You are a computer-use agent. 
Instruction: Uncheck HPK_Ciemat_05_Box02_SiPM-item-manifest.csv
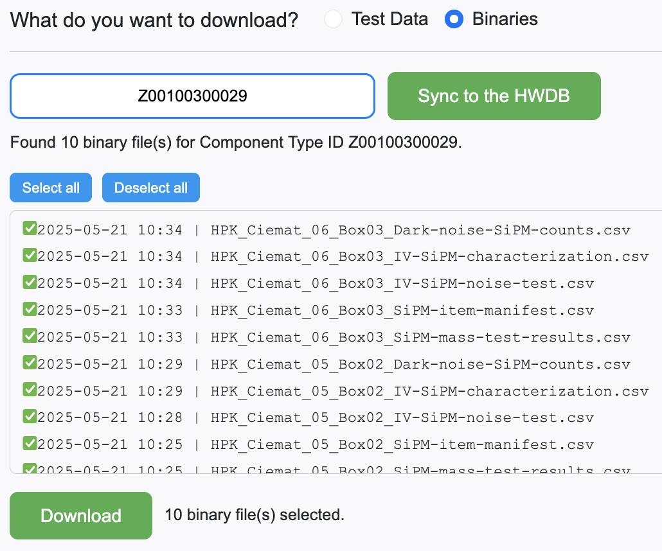click(30, 444)
